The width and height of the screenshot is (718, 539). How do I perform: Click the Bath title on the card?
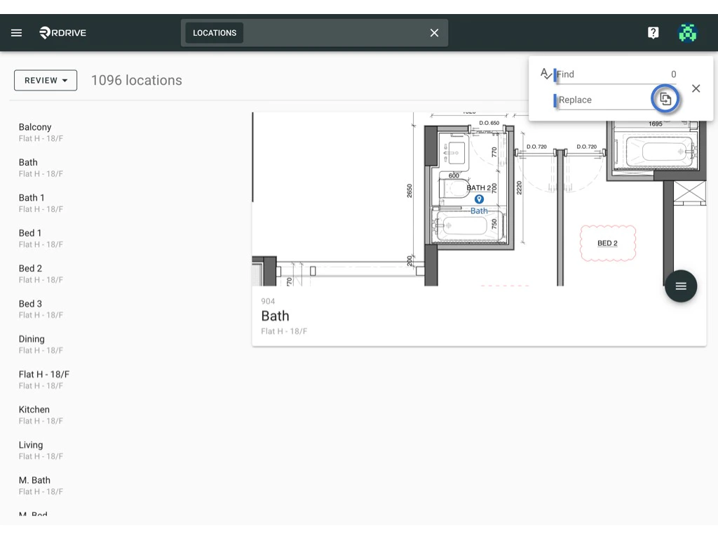click(275, 316)
